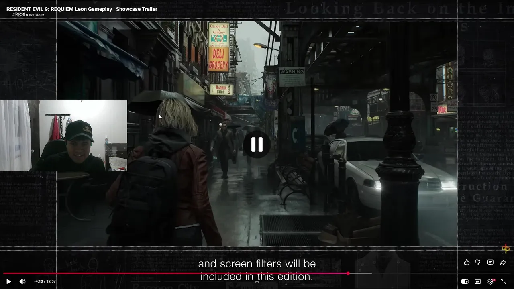Click the red progress bar scrubber handle
This screenshot has width=514, height=289.
point(348,273)
